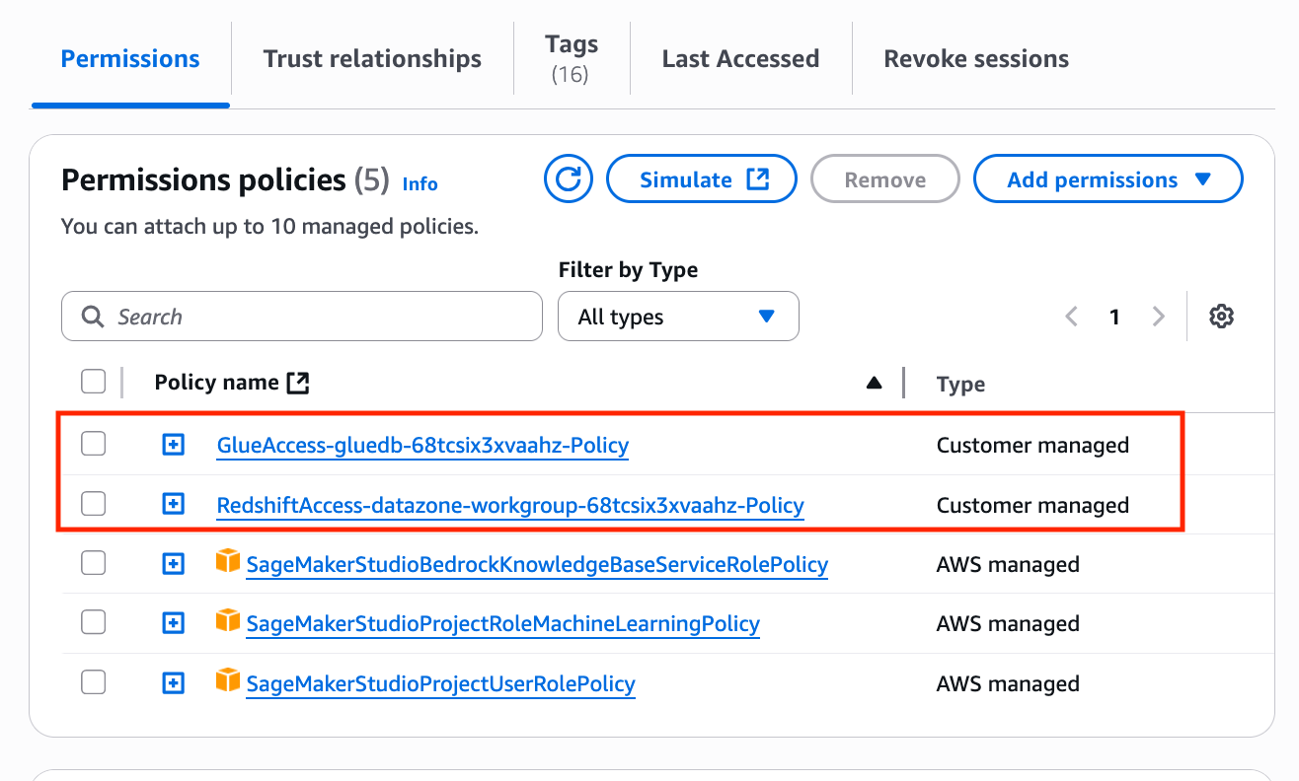Open the Add permissions dropdown
Viewport: 1299px width, 781px height.
pos(1108,179)
